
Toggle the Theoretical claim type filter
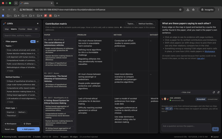pyautogui.click(x=12, y=116)
